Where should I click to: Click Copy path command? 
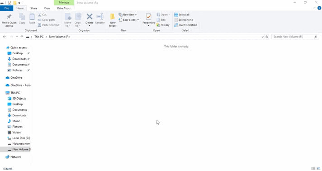pos(47,20)
